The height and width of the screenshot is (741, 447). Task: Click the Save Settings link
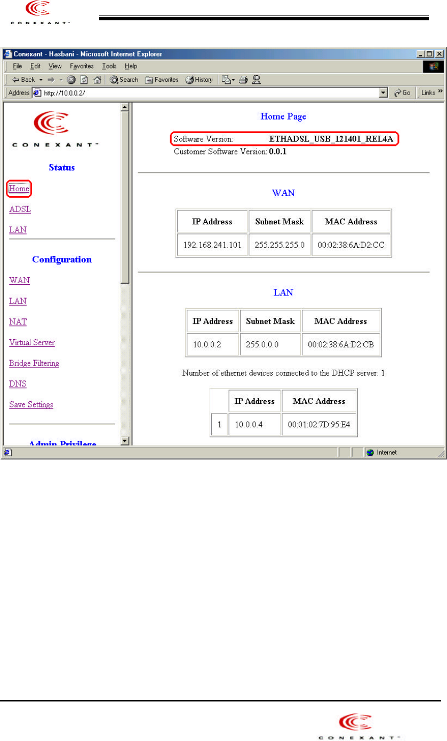(31, 404)
